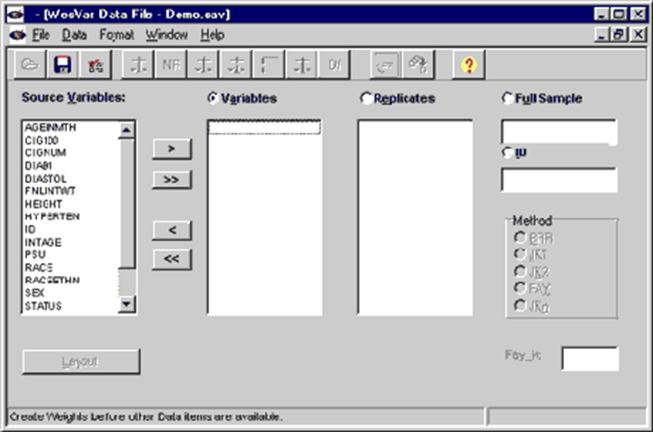Click the disabled Df toolbar button
The width and height of the screenshot is (653, 432).
[334, 64]
